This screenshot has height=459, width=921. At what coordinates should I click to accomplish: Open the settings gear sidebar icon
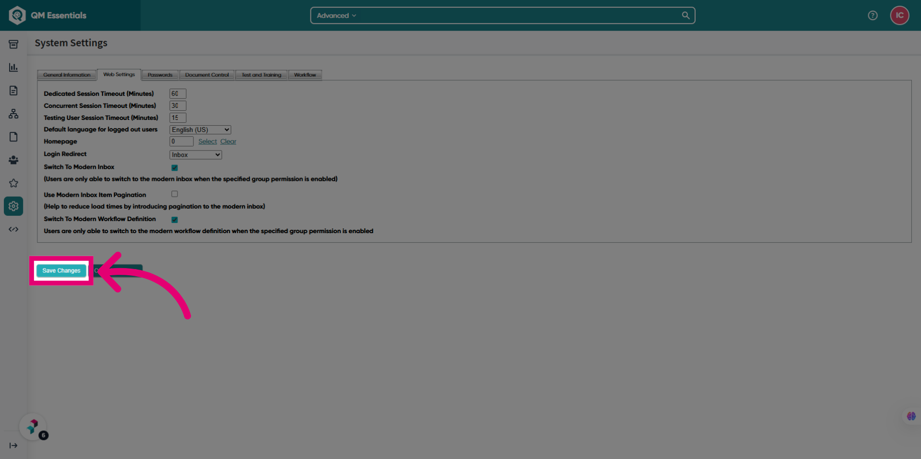(x=13, y=206)
